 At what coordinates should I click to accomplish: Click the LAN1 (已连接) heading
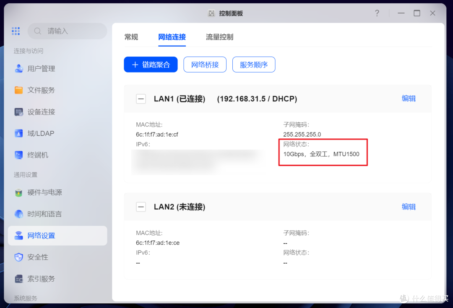(180, 99)
